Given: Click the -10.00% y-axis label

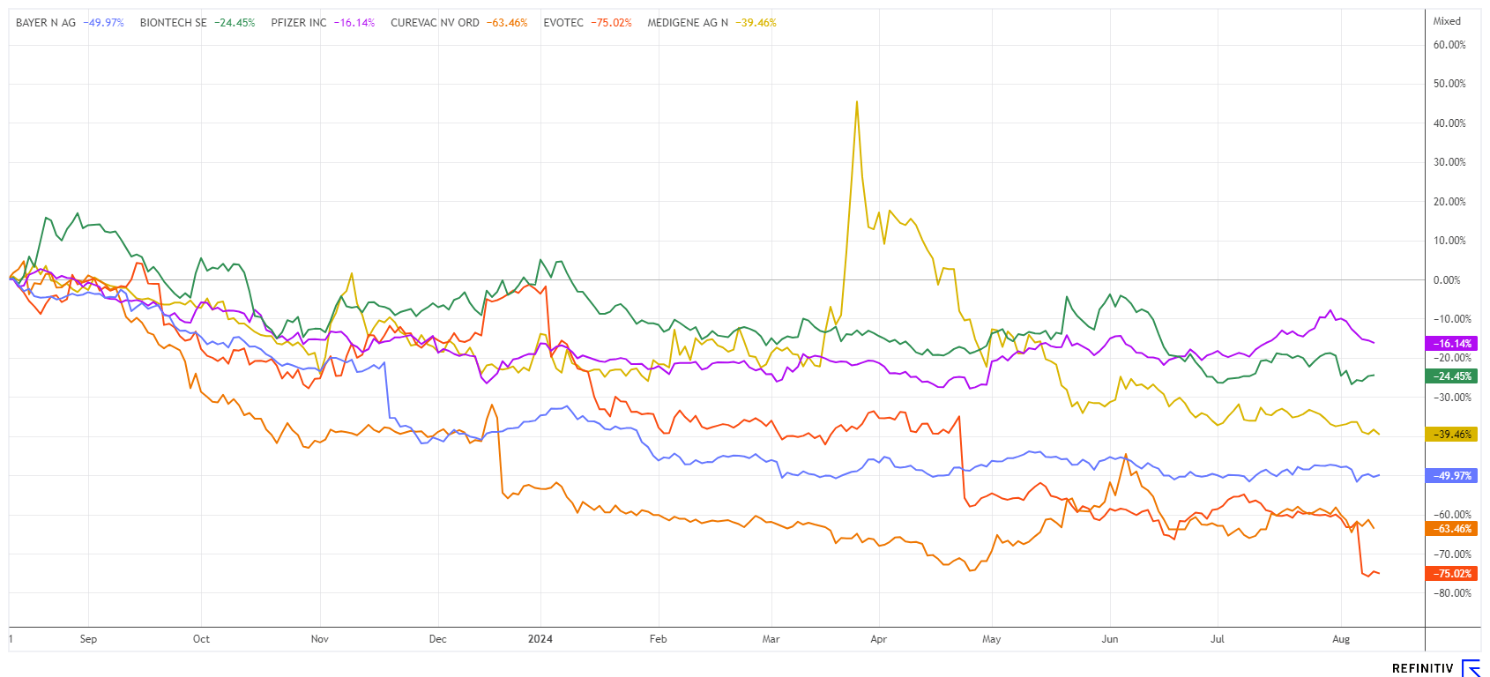Looking at the screenshot, I should 1452,319.
